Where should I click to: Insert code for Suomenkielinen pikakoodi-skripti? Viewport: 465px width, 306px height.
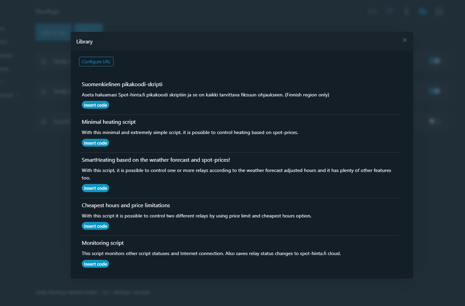pos(95,105)
